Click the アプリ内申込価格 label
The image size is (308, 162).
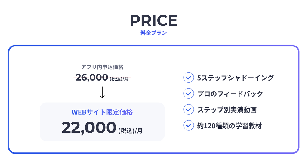click(102, 67)
